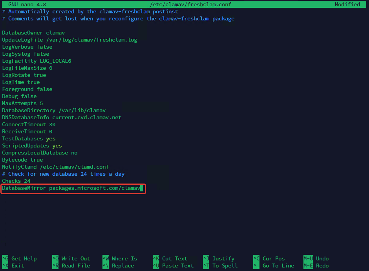This screenshot has width=369, height=271.
Task: Select the ^O Write Out shortcut
Action: pyautogui.click(x=71, y=258)
